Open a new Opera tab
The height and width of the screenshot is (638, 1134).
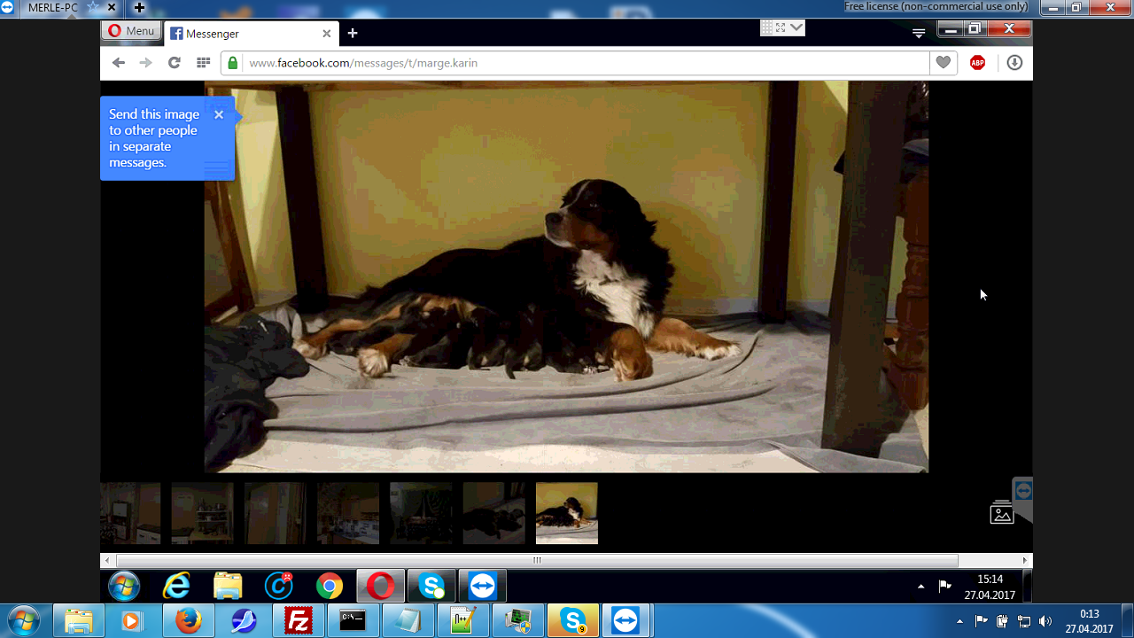pyautogui.click(x=353, y=34)
